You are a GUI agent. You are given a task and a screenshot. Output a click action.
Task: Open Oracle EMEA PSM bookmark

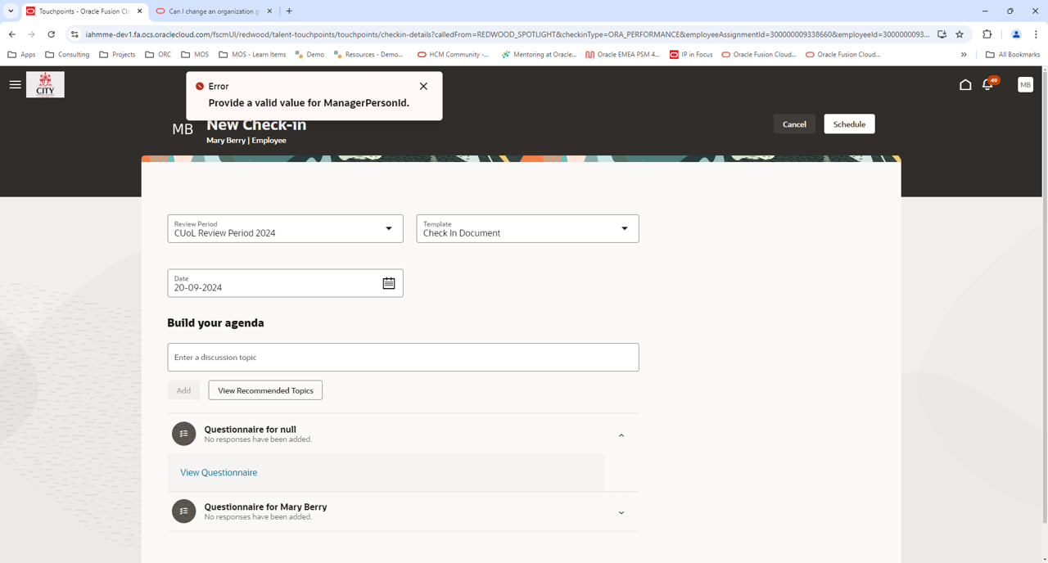[623, 55]
